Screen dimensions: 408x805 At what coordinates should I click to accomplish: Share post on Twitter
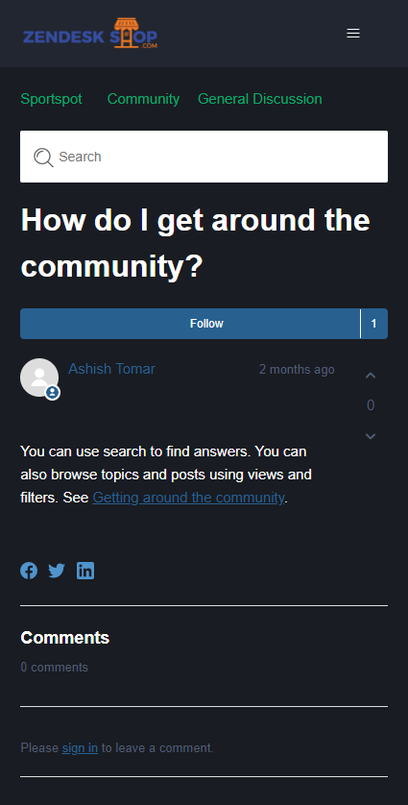pos(57,571)
